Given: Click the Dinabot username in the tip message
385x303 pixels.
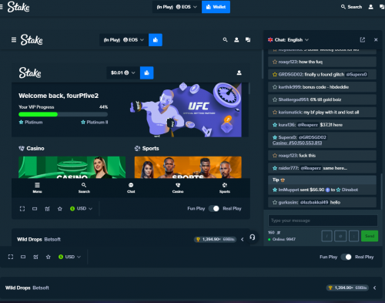Looking at the screenshot, I should tap(350, 190).
